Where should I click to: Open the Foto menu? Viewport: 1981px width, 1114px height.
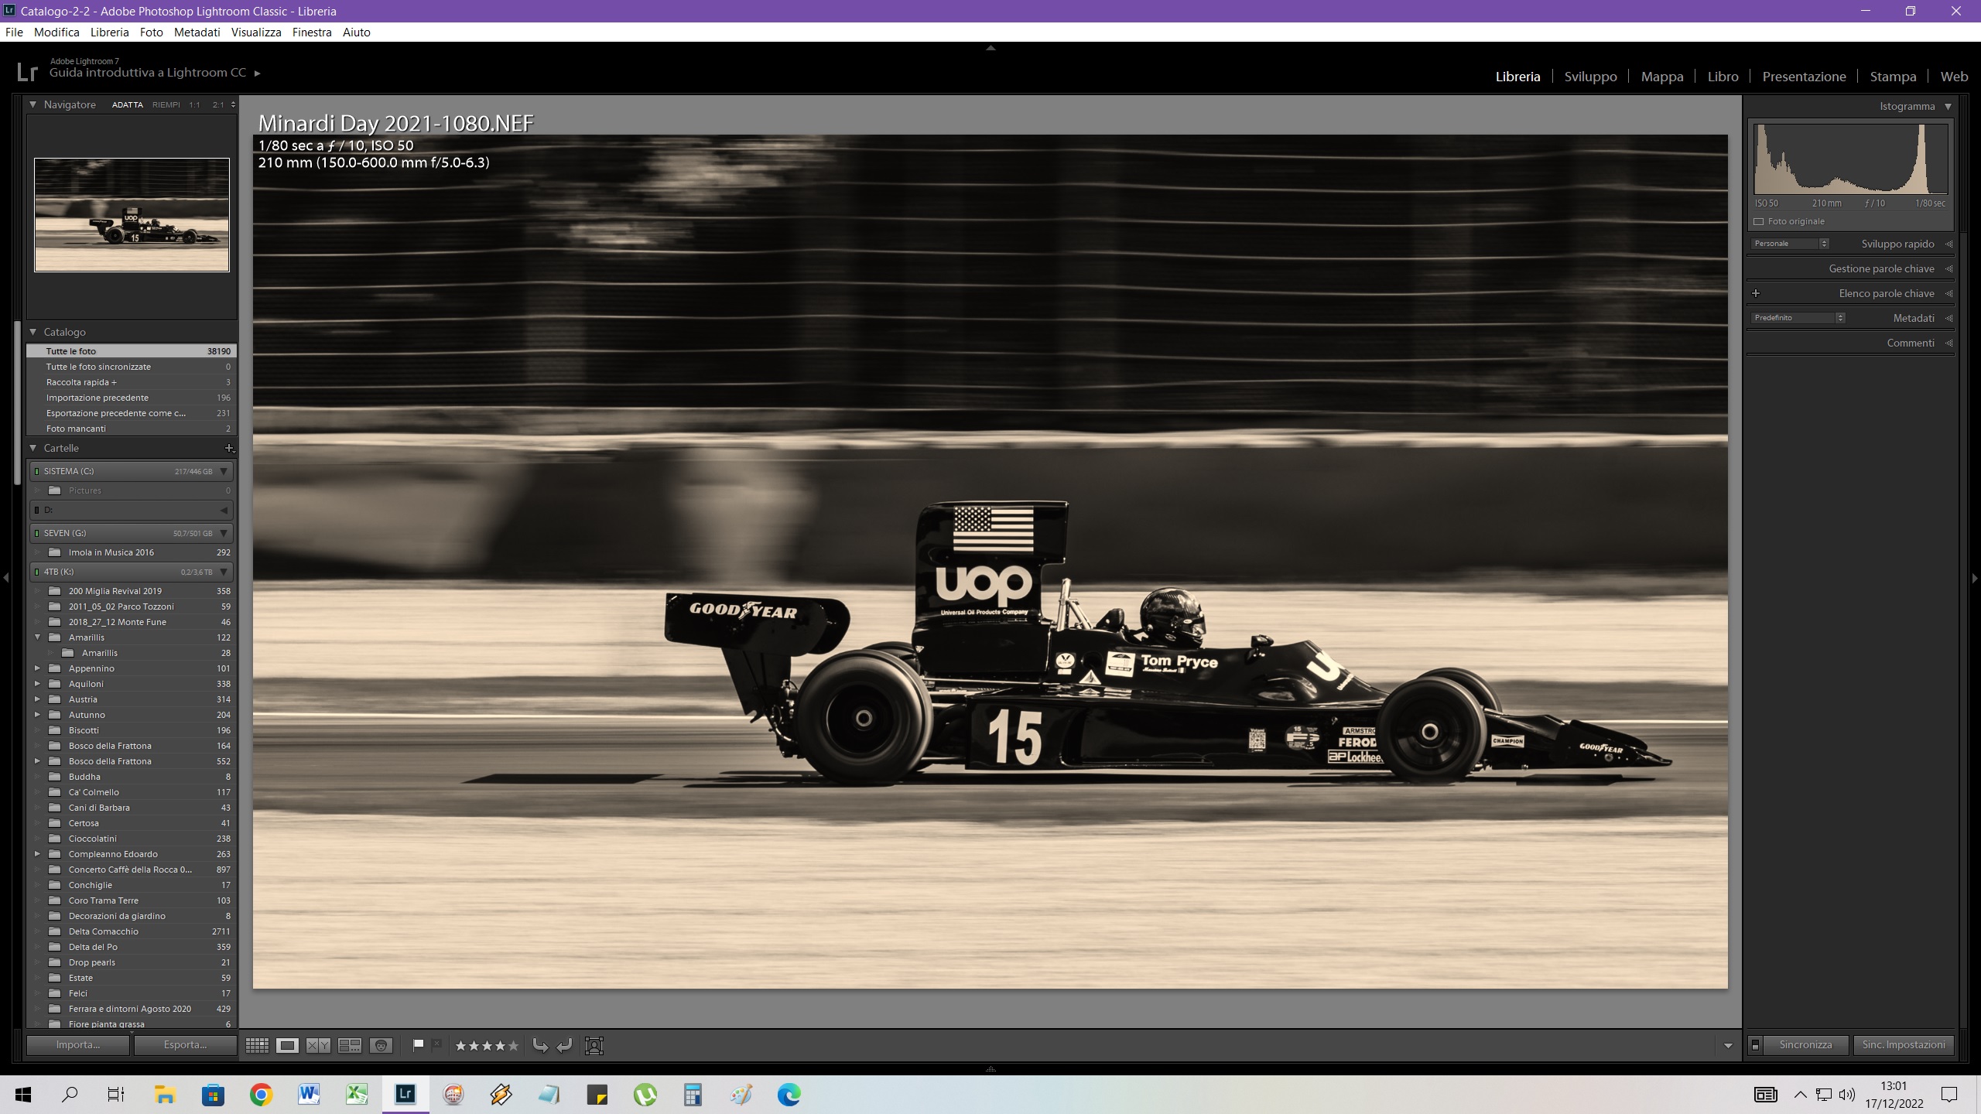152,32
